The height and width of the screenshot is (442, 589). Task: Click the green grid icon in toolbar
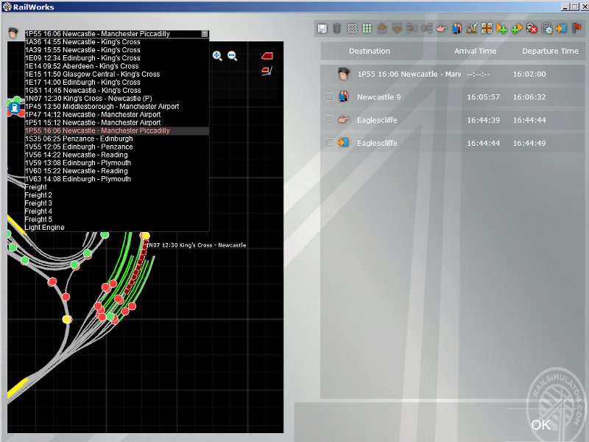click(367, 29)
